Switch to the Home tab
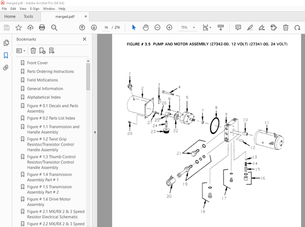Image resolution: width=305 pixels, height=227 pixels. (10, 17)
